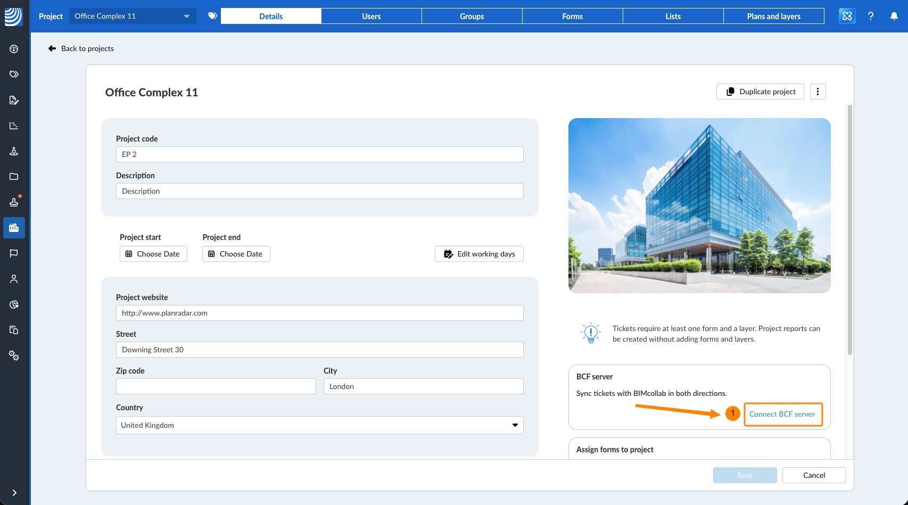908x505 pixels.
Task: Open the stamp icon with red notification dot
Action: 14,202
